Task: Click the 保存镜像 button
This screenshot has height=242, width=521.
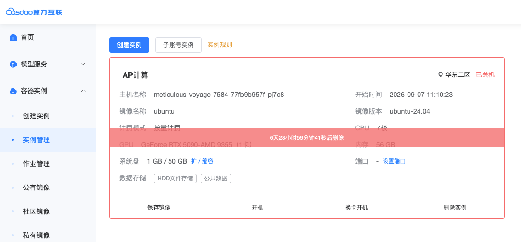Action: point(159,208)
